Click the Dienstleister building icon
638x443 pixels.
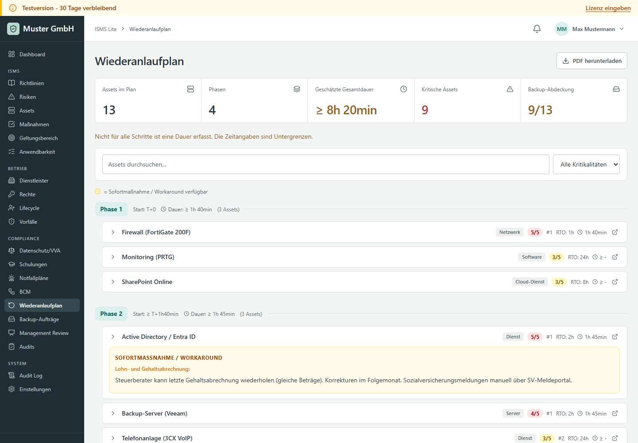pos(12,180)
